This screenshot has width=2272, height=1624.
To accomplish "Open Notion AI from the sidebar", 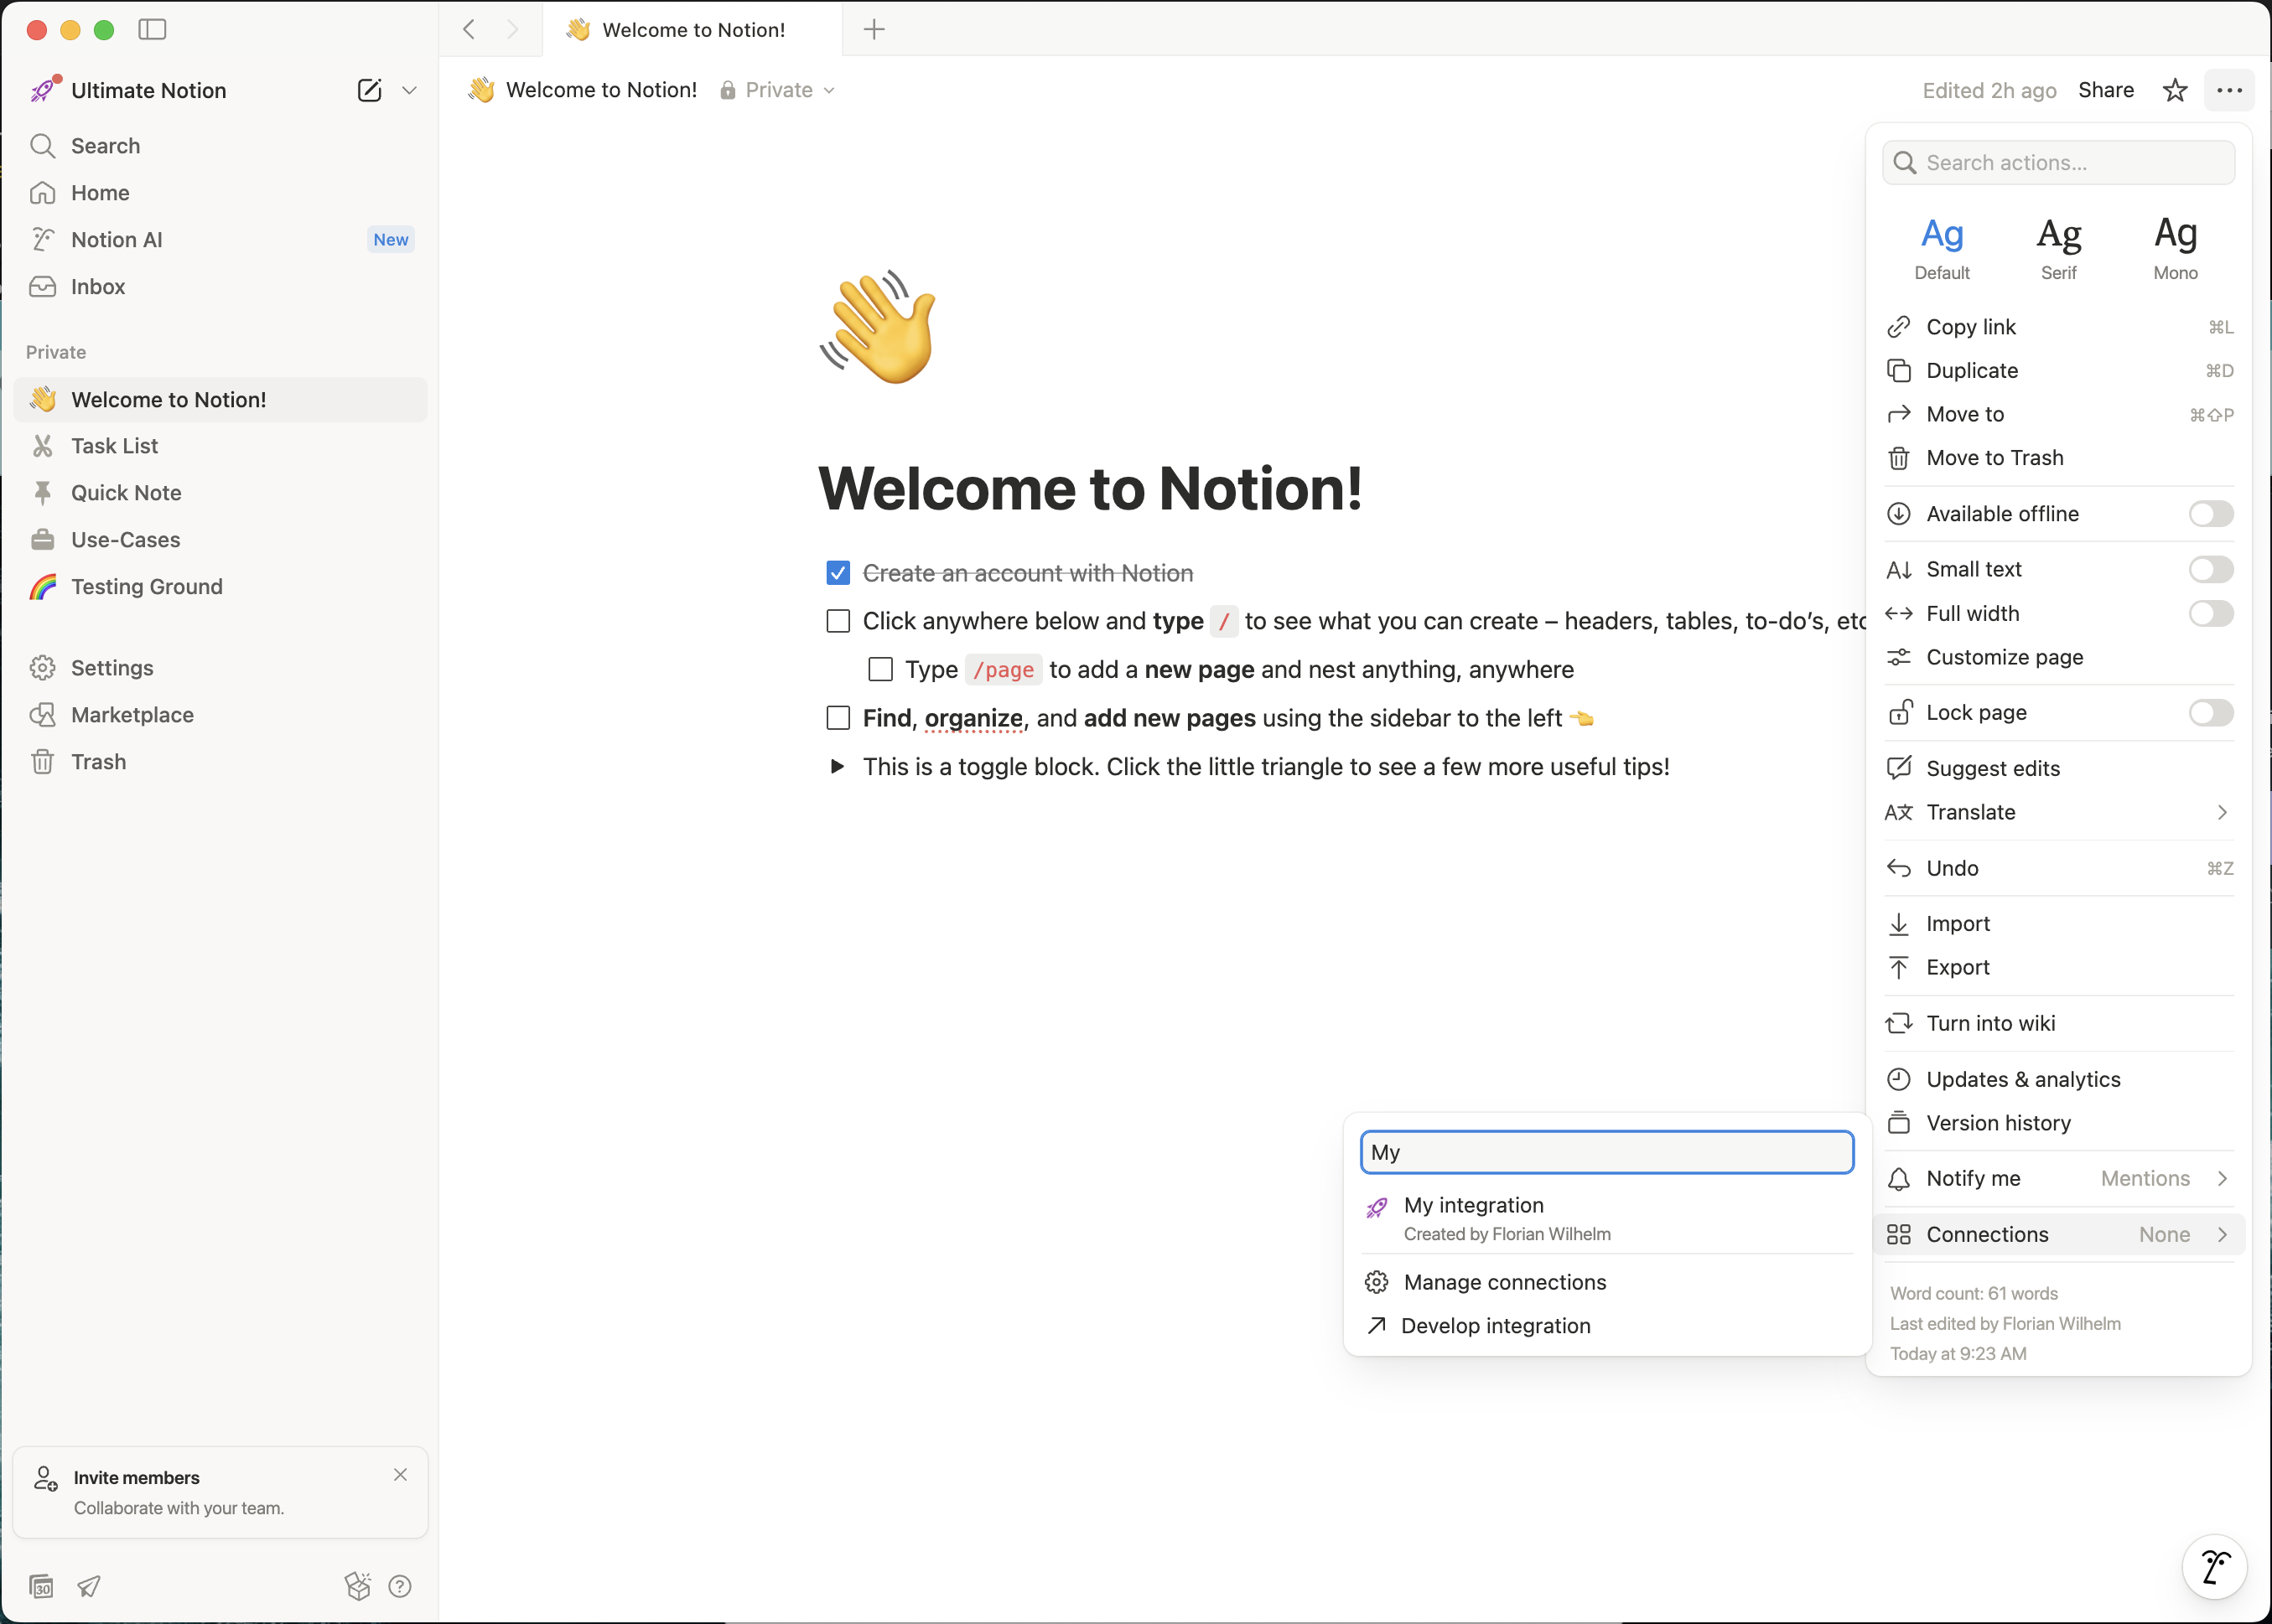I will pos(220,240).
